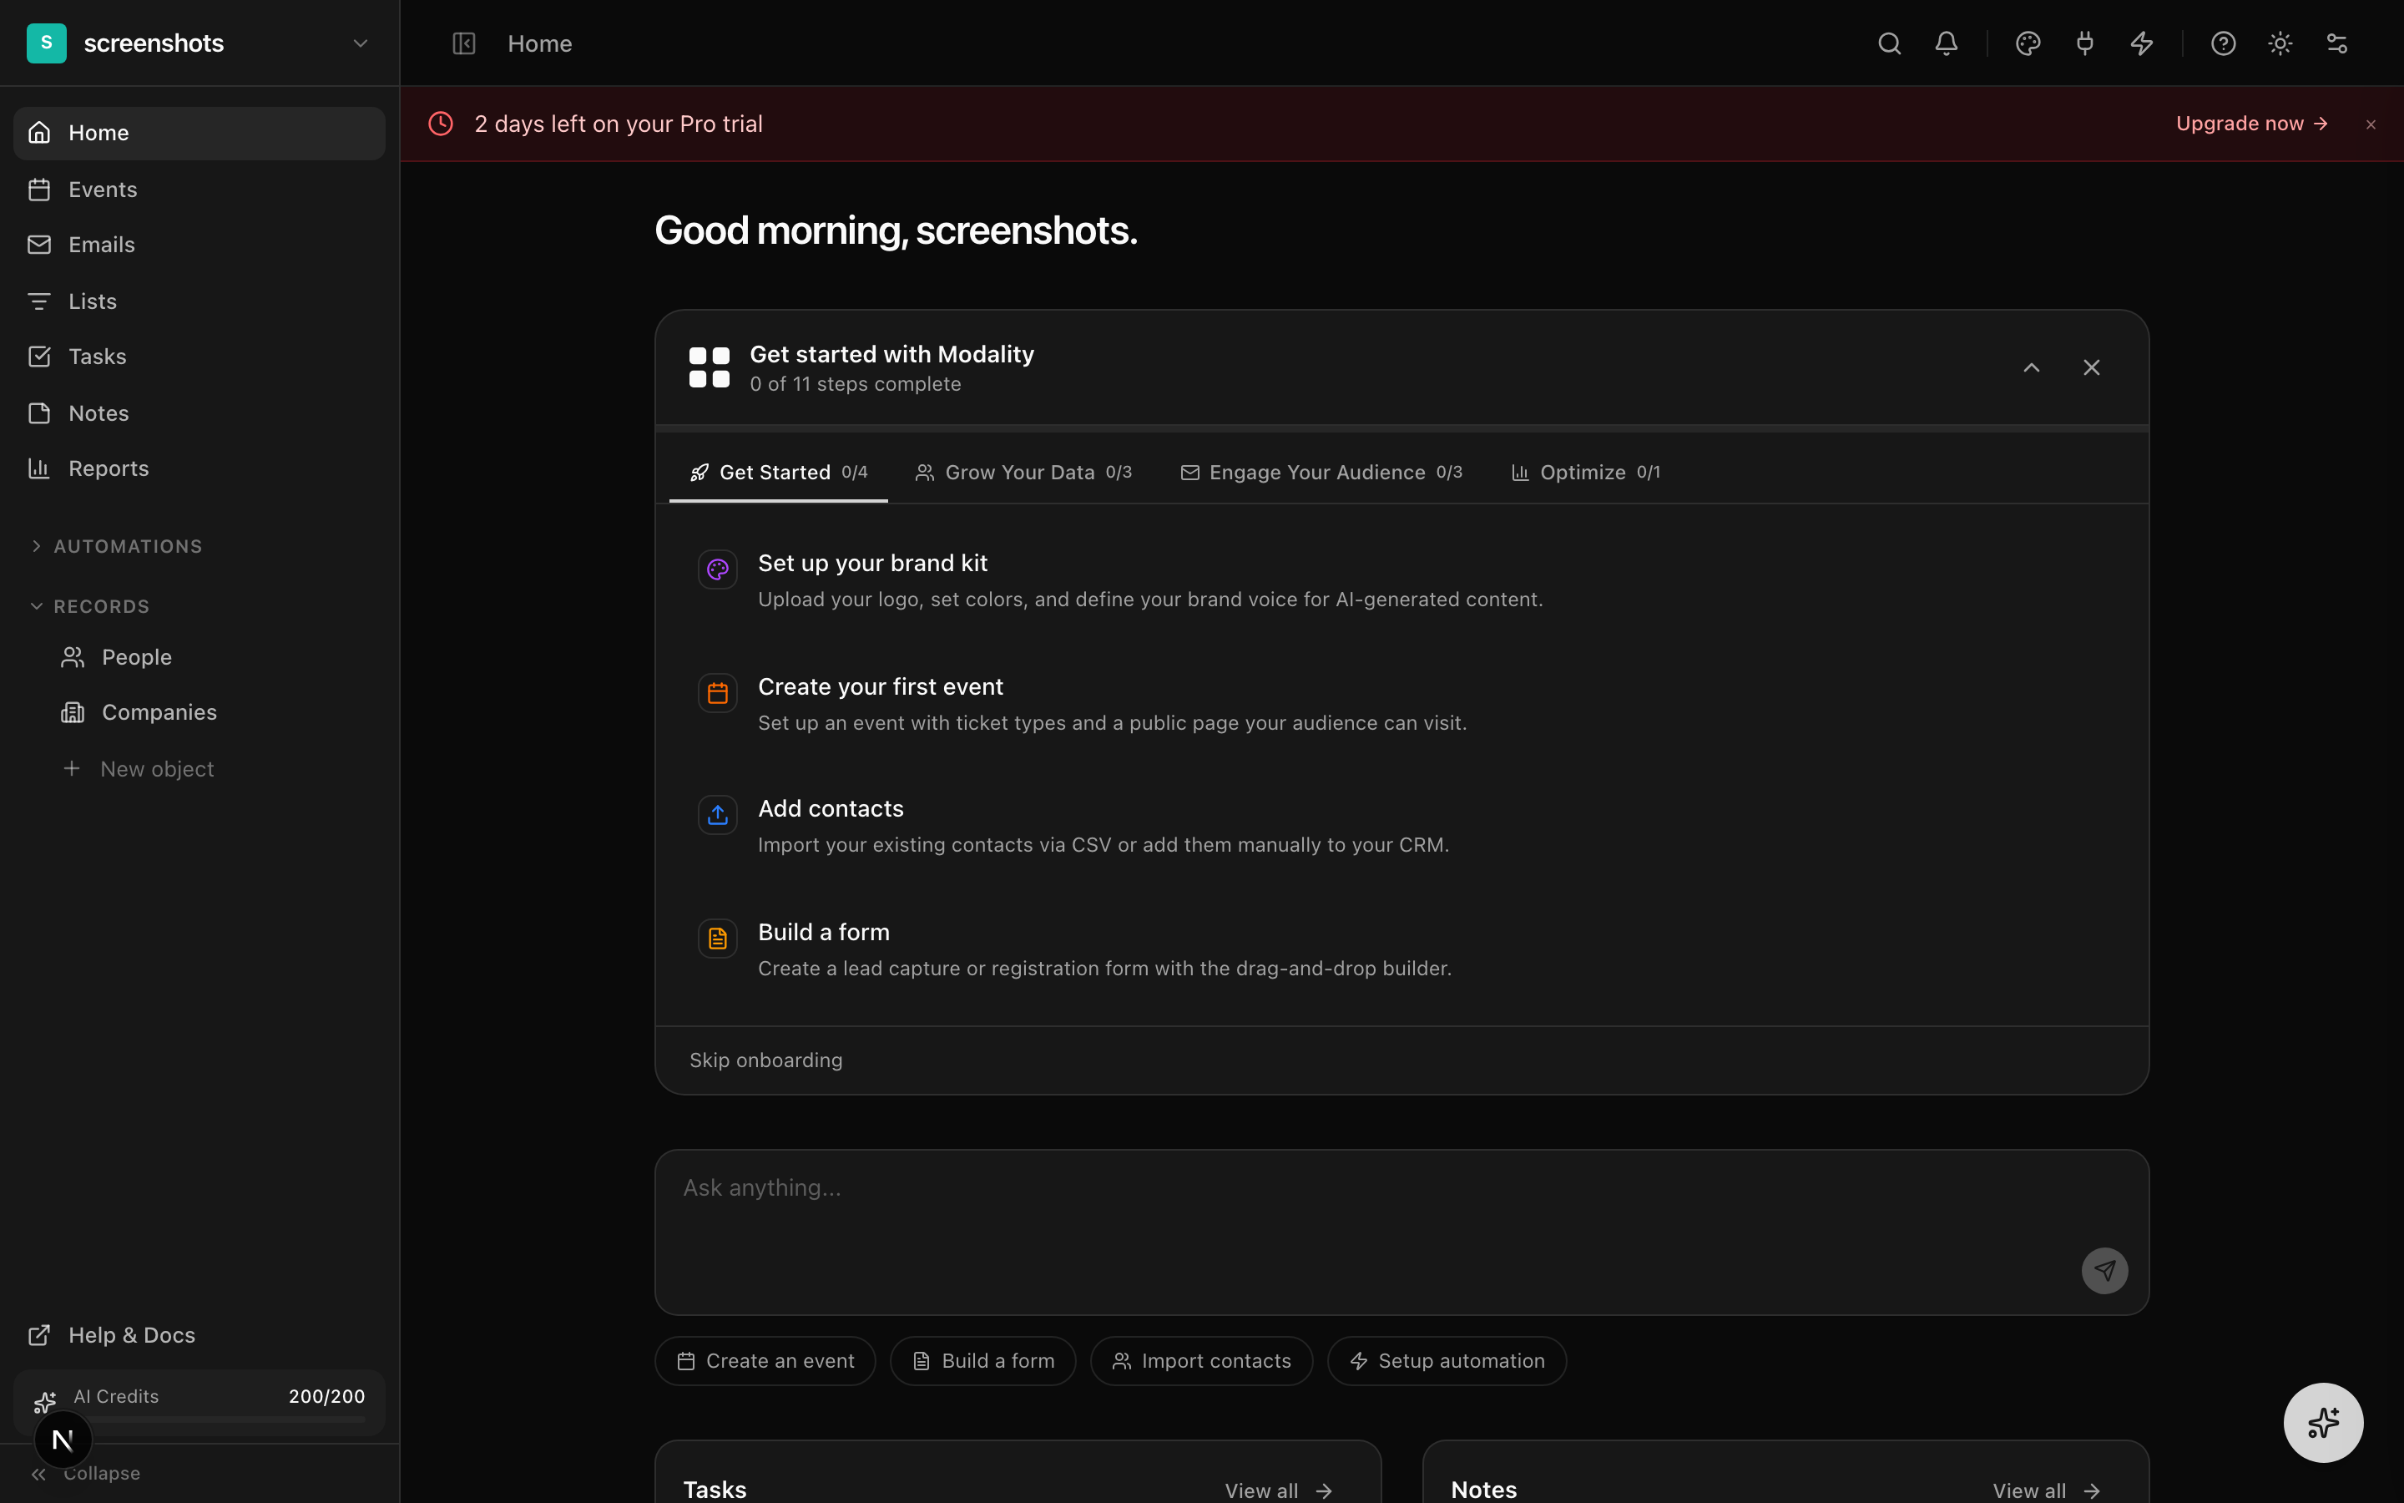Collapse the Records section
2404x1503 pixels.
(90, 606)
